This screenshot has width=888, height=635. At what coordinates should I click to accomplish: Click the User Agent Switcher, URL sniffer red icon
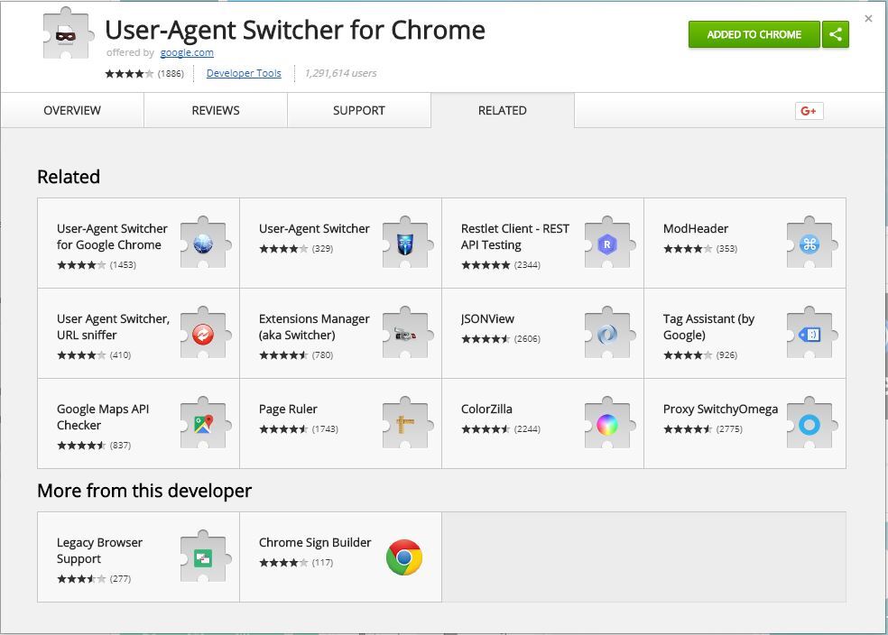click(204, 334)
